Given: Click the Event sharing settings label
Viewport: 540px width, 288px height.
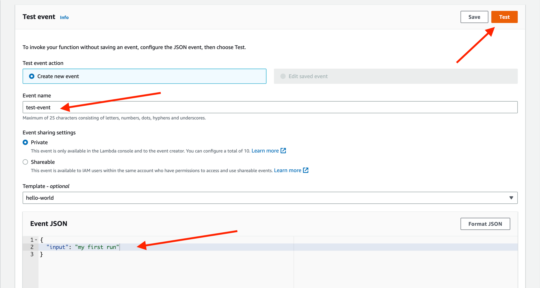Looking at the screenshot, I should [49, 133].
